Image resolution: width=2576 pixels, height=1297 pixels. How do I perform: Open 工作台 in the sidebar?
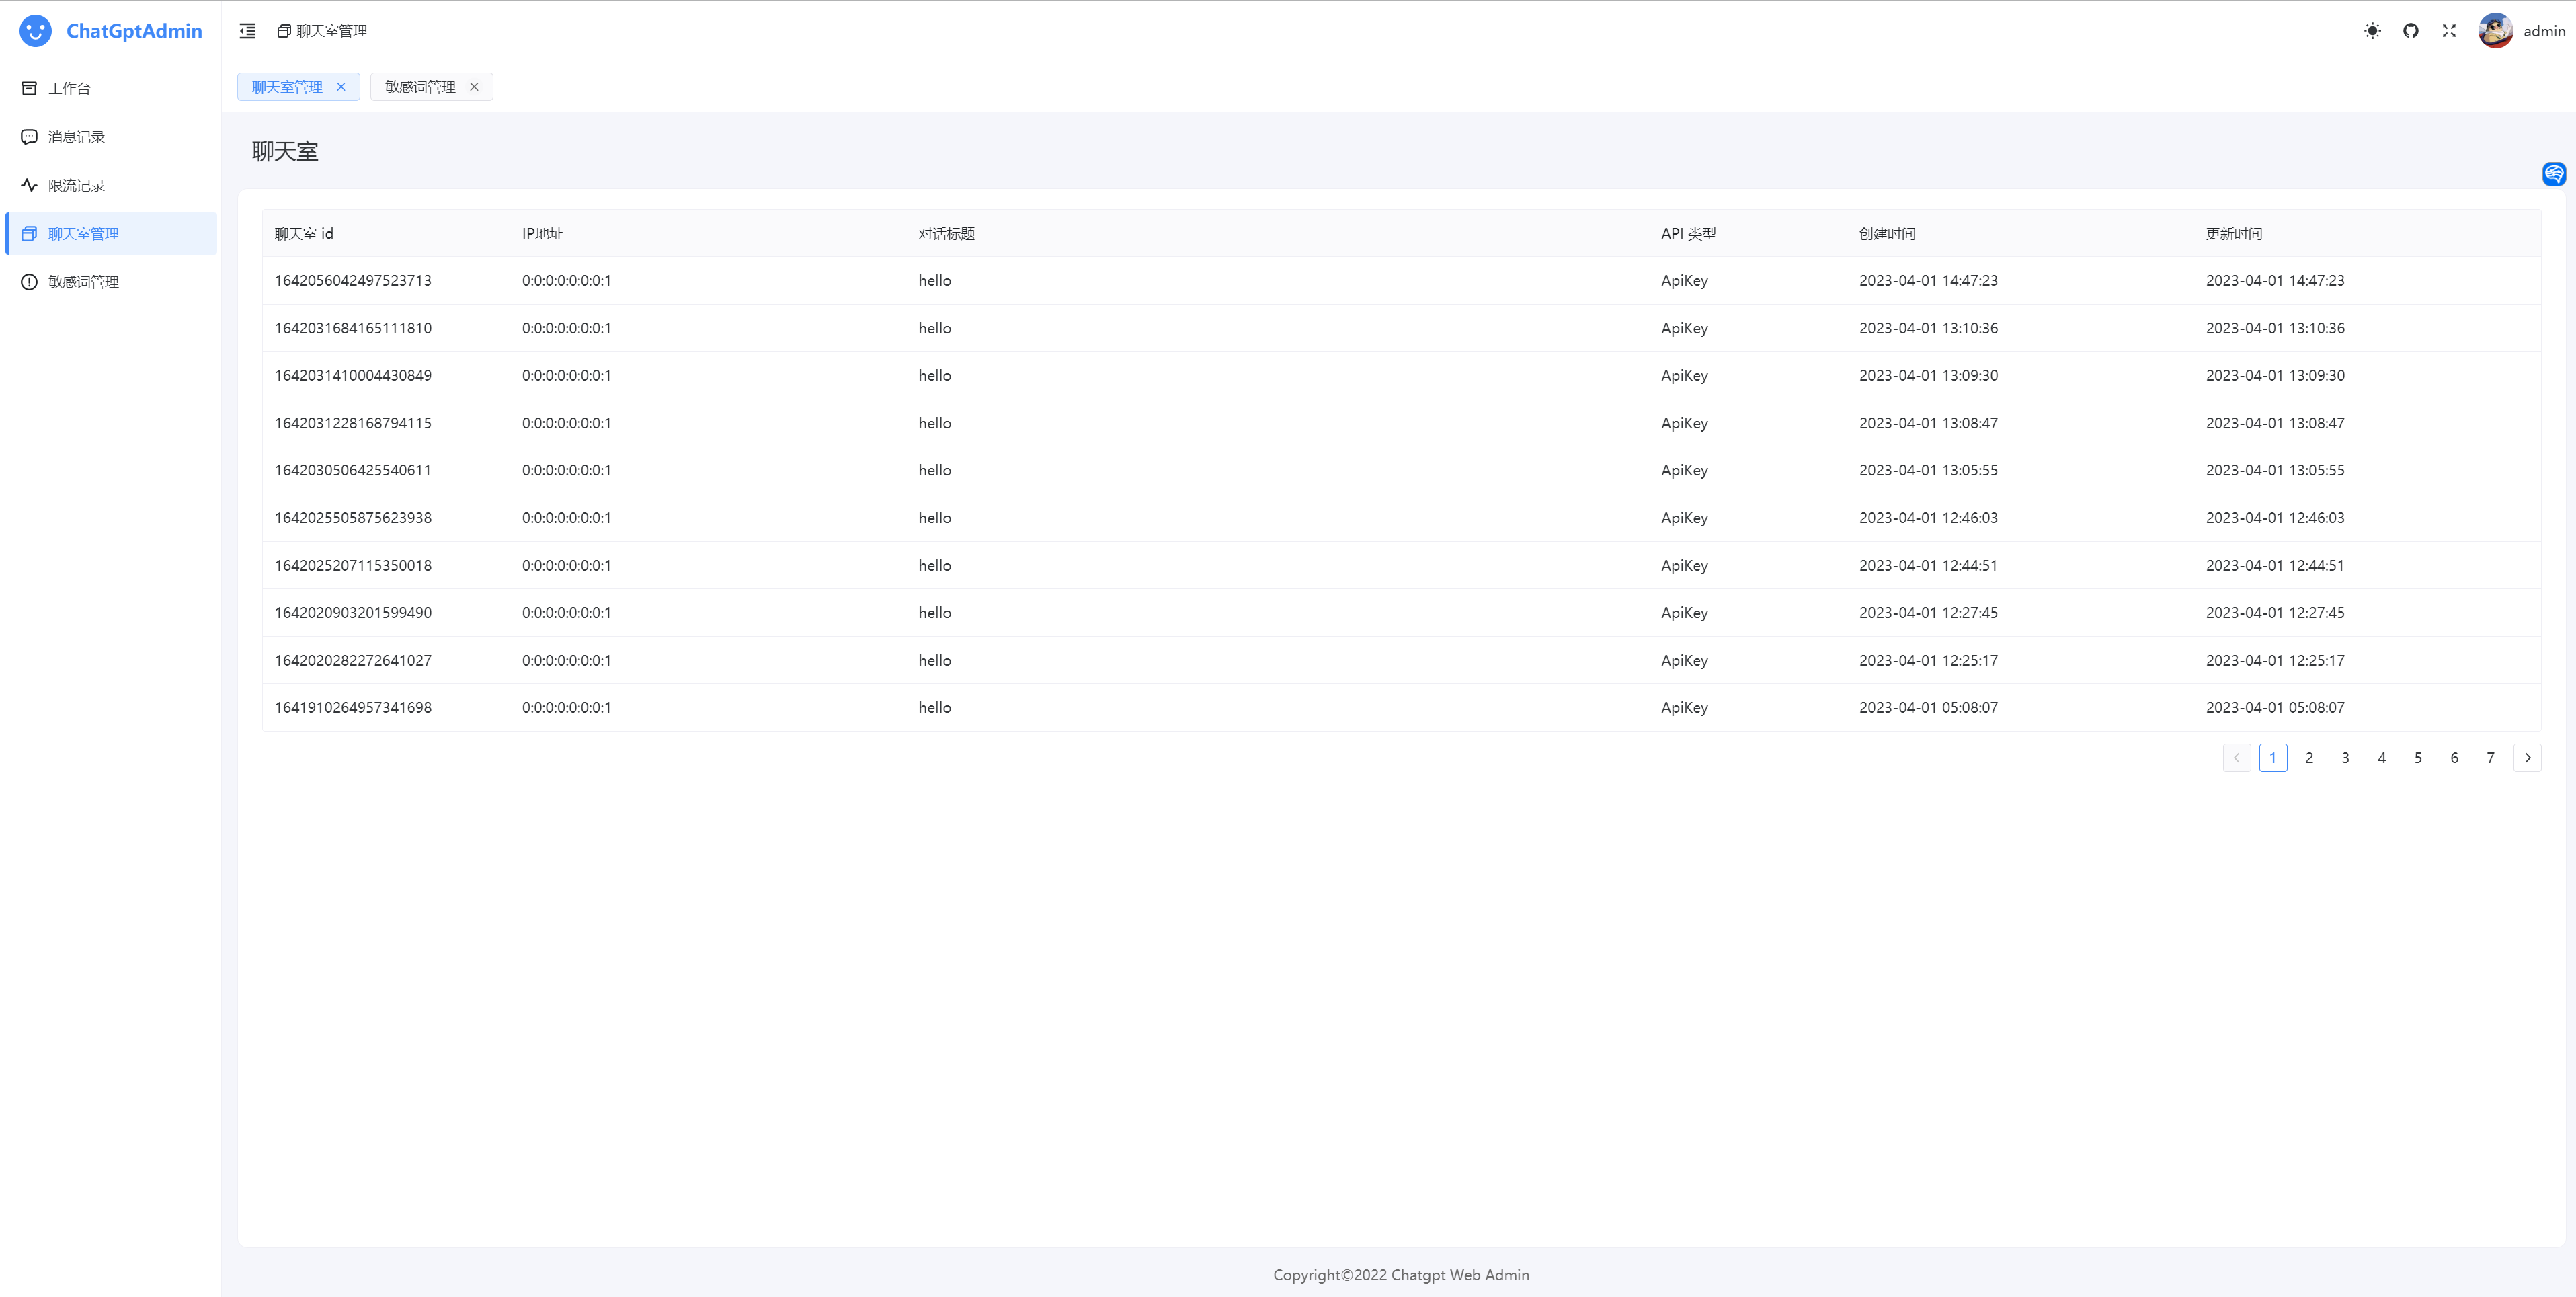click(x=69, y=88)
